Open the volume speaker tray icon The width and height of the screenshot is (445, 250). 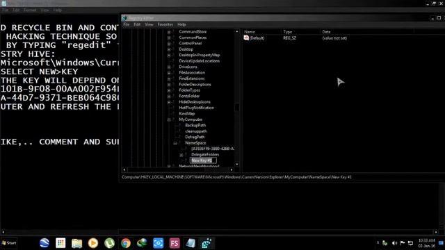(x=394, y=243)
